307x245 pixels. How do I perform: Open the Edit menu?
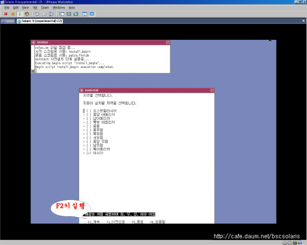point(16,8)
